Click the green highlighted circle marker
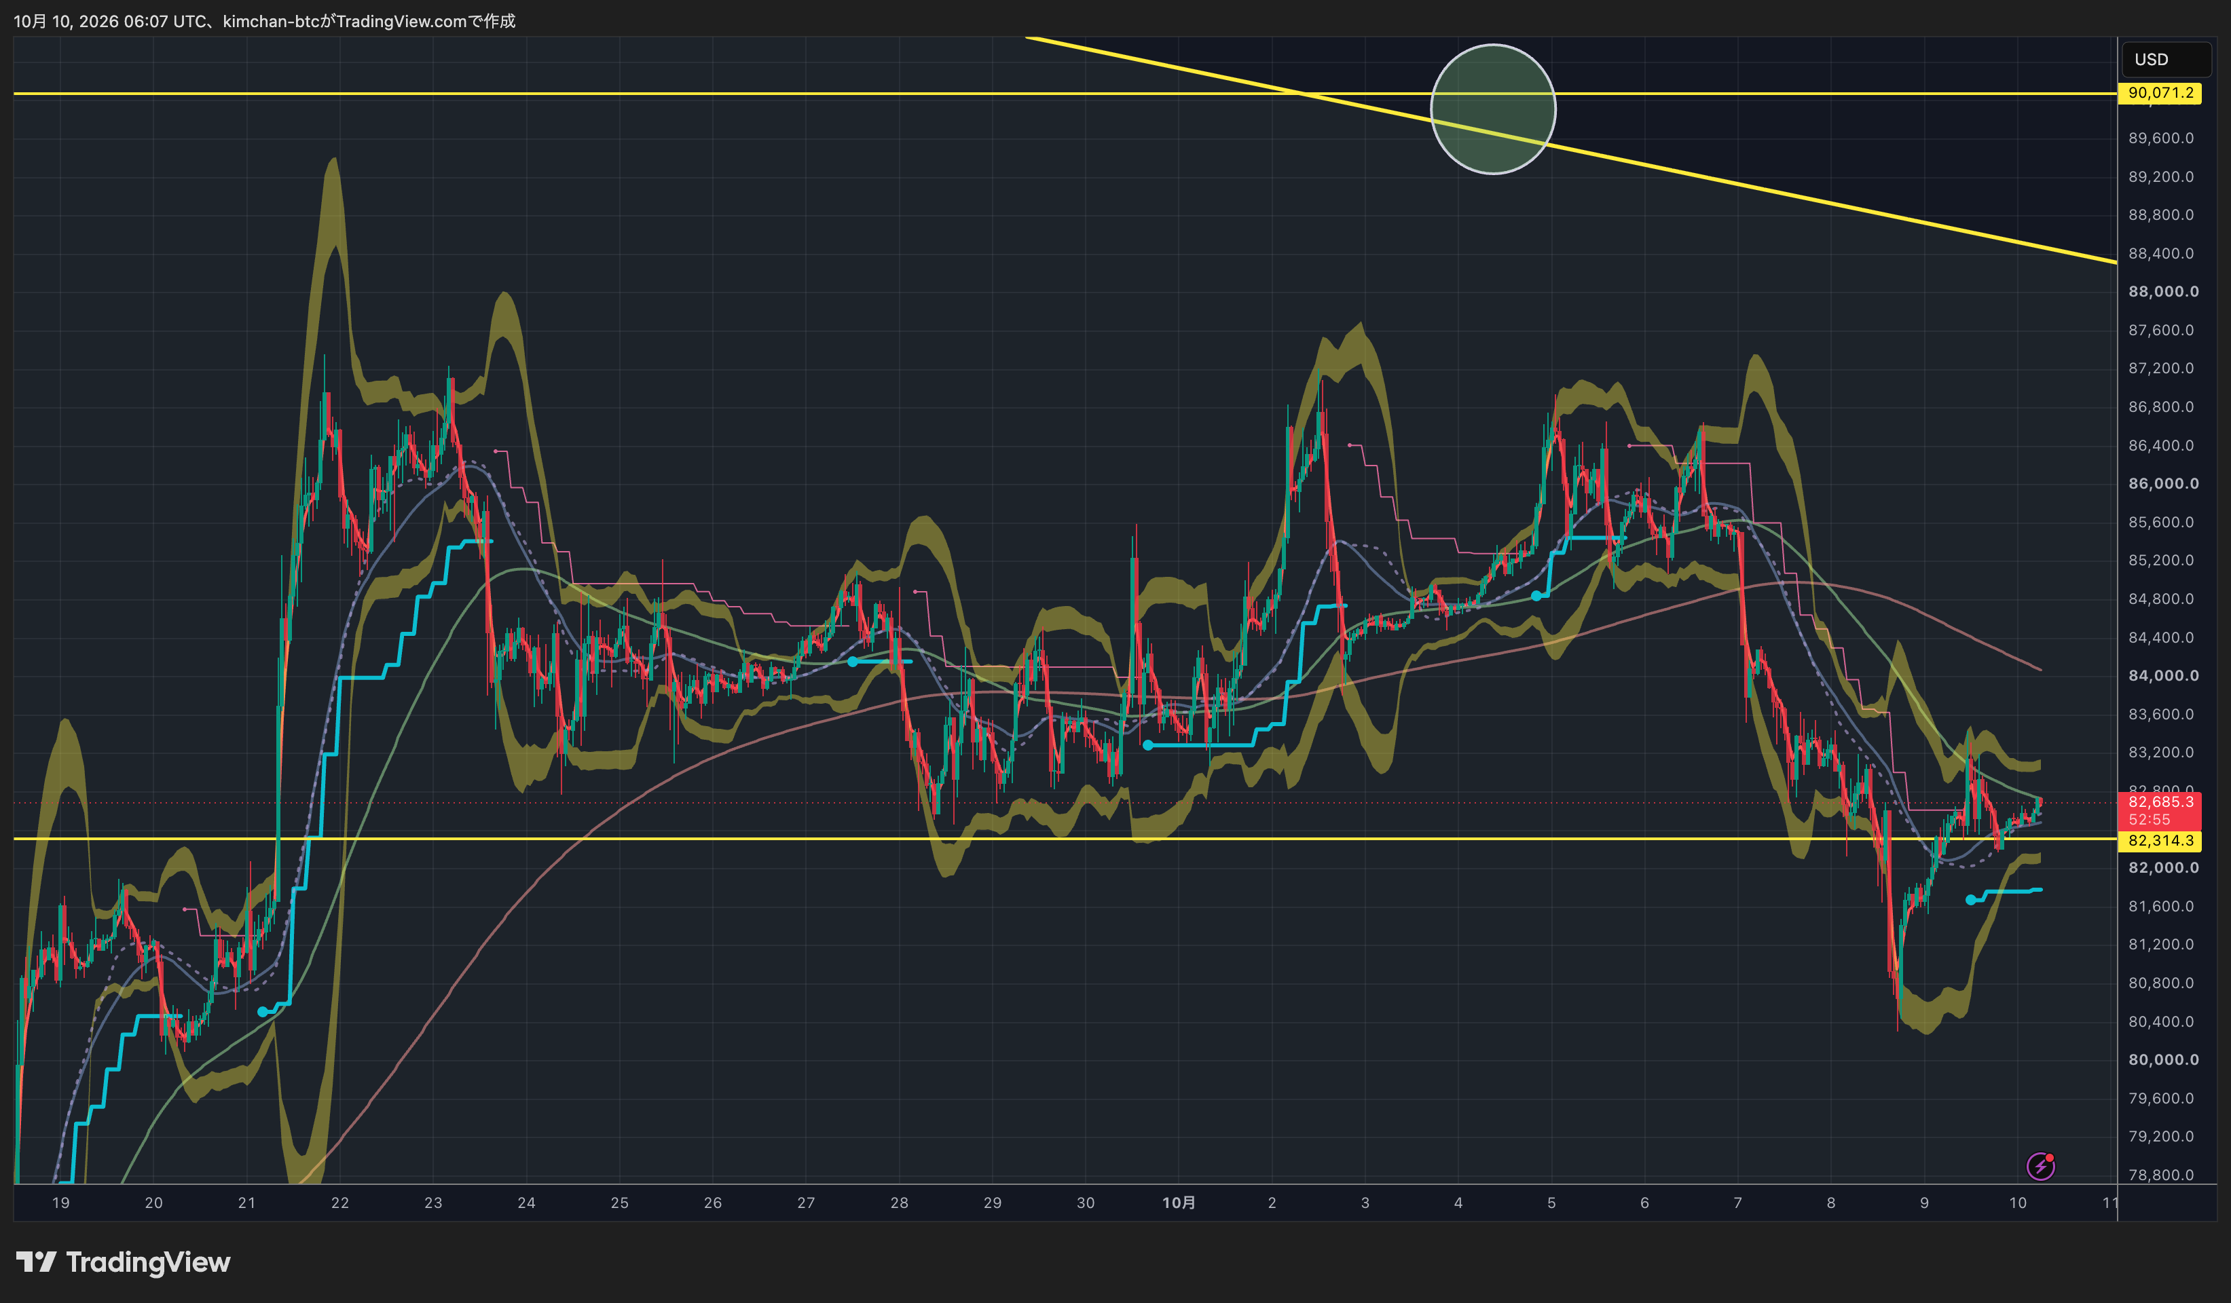This screenshot has width=2231, height=1303. point(1492,109)
